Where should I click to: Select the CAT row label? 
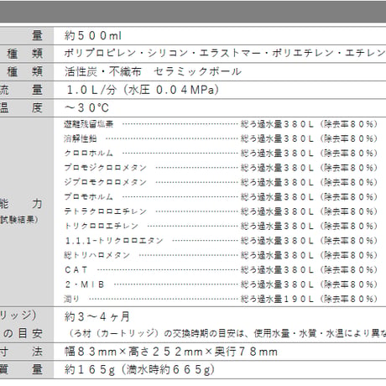tap(76, 270)
